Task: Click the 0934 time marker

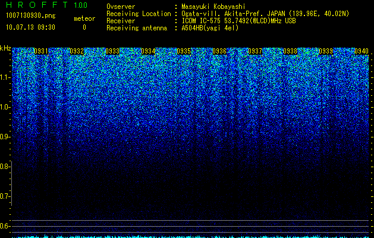Action: point(148,51)
